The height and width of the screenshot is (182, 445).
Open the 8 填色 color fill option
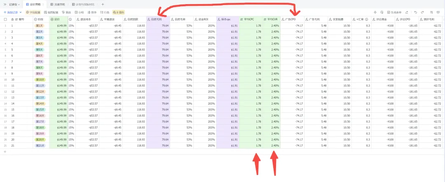[x=119, y=12]
